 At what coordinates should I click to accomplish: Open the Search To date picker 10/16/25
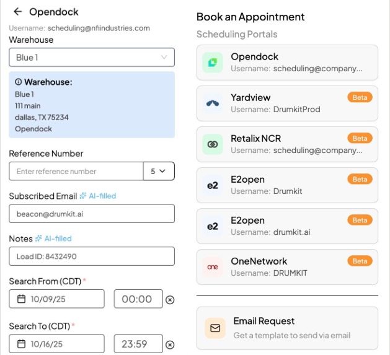pos(56,344)
